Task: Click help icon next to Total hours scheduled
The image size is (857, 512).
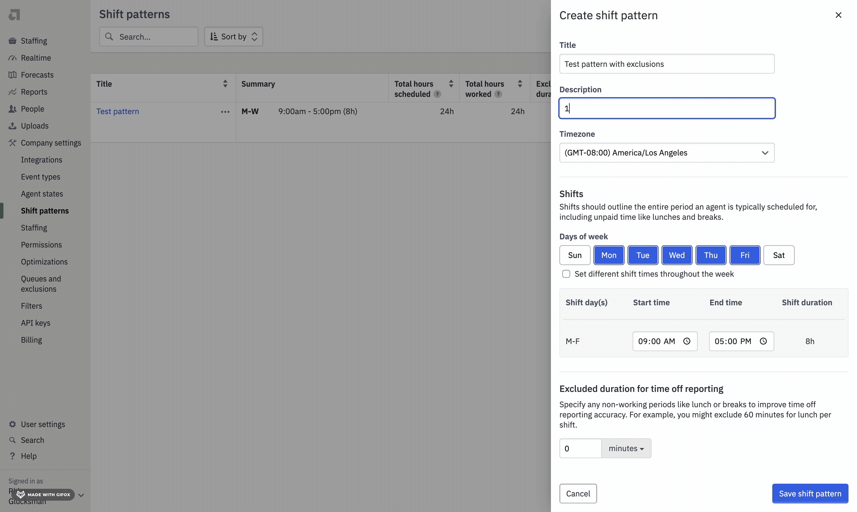Action: (437, 94)
